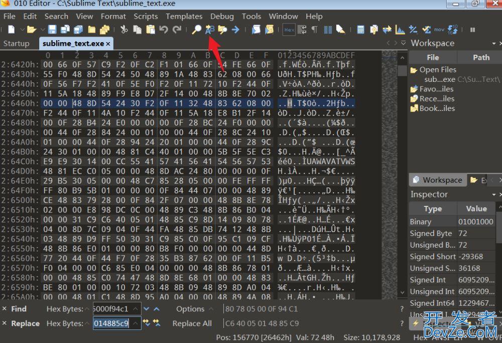Click the Workspace tab in side panel
Screen dimensions: 502x343
point(438,180)
